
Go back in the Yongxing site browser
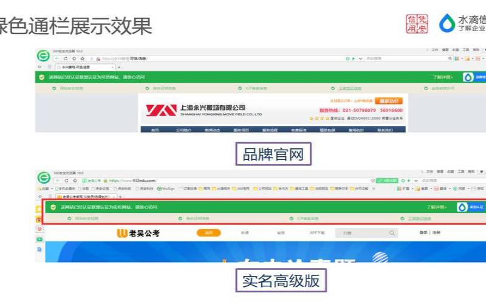pos(57,58)
